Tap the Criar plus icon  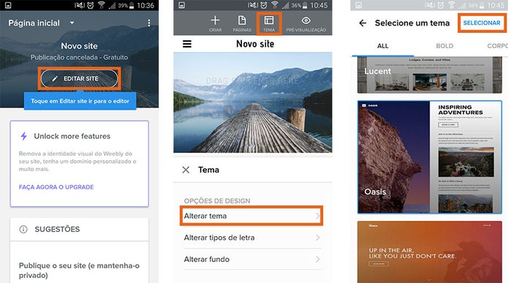click(x=215, y=20)
